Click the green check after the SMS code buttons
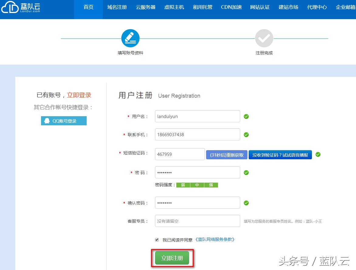Image resolution: width=356 pixels, height=270 pixels. (318, 154)
